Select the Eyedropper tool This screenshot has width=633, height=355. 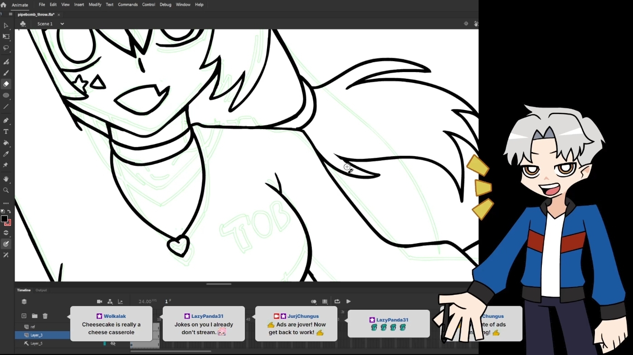(6, 154)
